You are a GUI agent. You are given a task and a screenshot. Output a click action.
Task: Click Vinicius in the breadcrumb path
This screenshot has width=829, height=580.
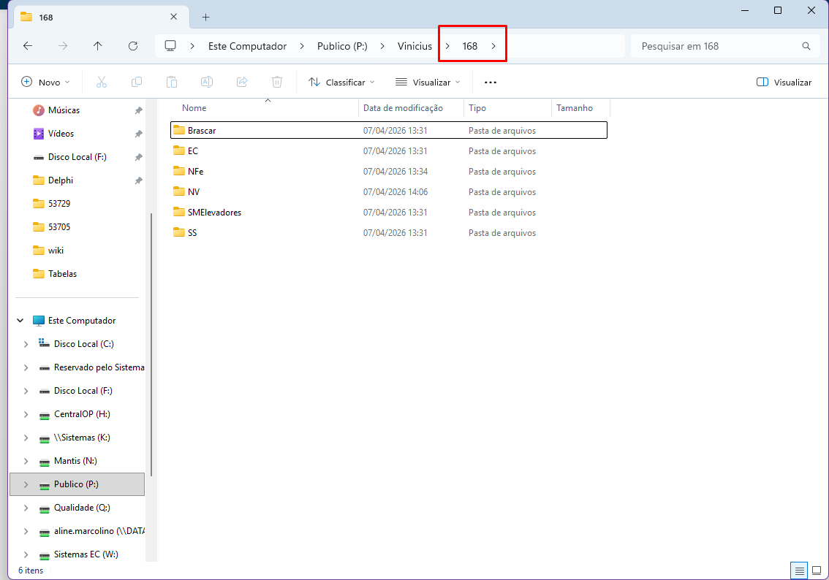pos(414,46)
